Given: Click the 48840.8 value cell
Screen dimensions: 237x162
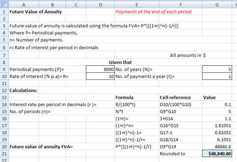Looking at the screenshot, I should tap(217, 146).
